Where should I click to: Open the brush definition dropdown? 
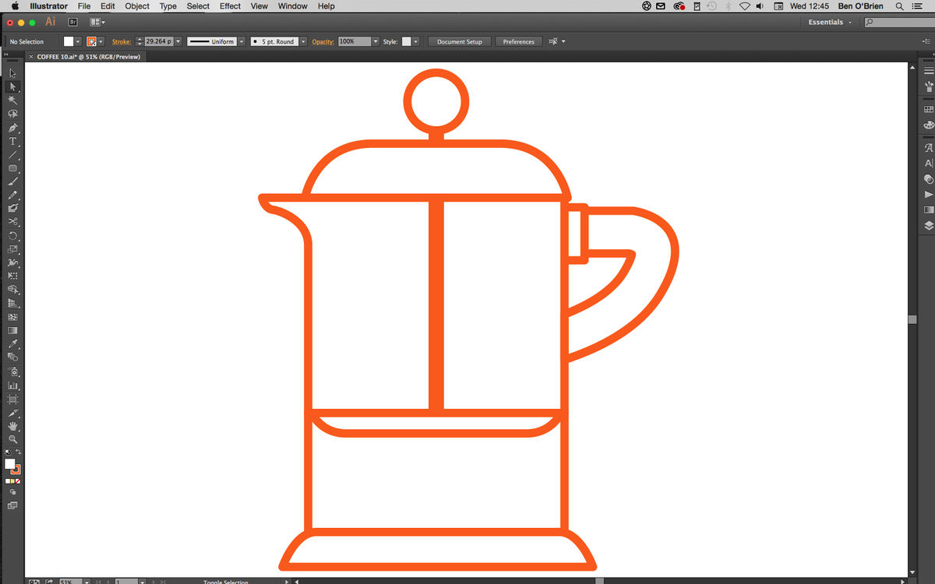click(x=303, y=41)
